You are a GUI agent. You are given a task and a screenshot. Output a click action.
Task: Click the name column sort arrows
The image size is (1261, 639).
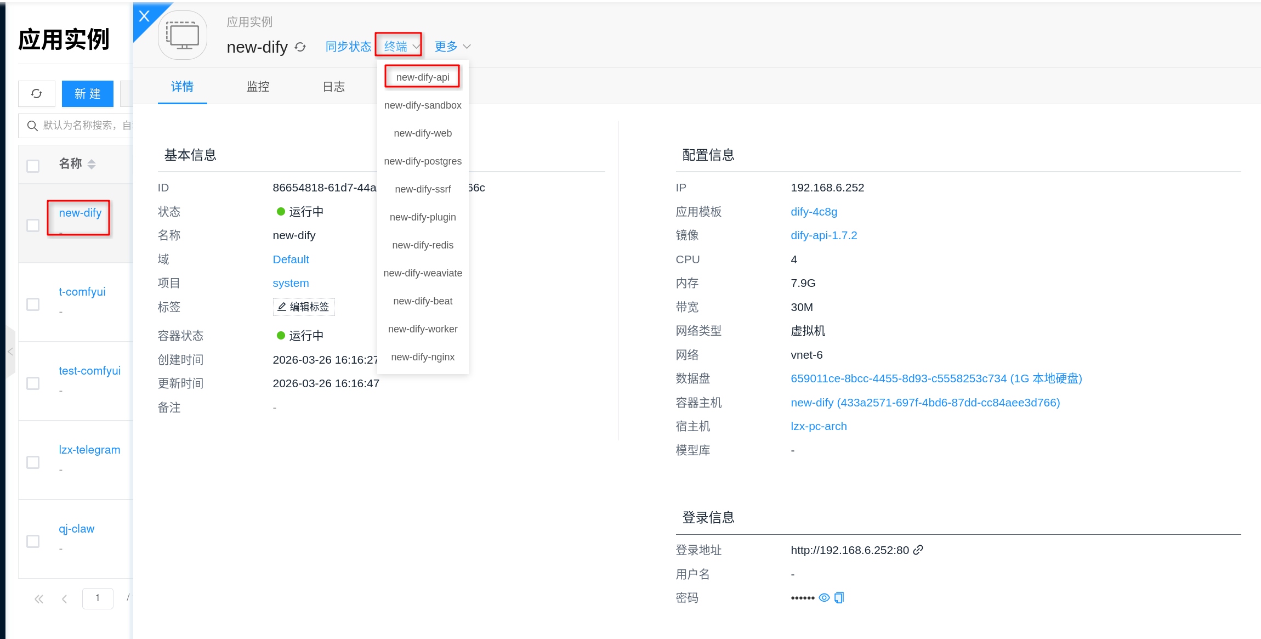(x=92, y=164)
